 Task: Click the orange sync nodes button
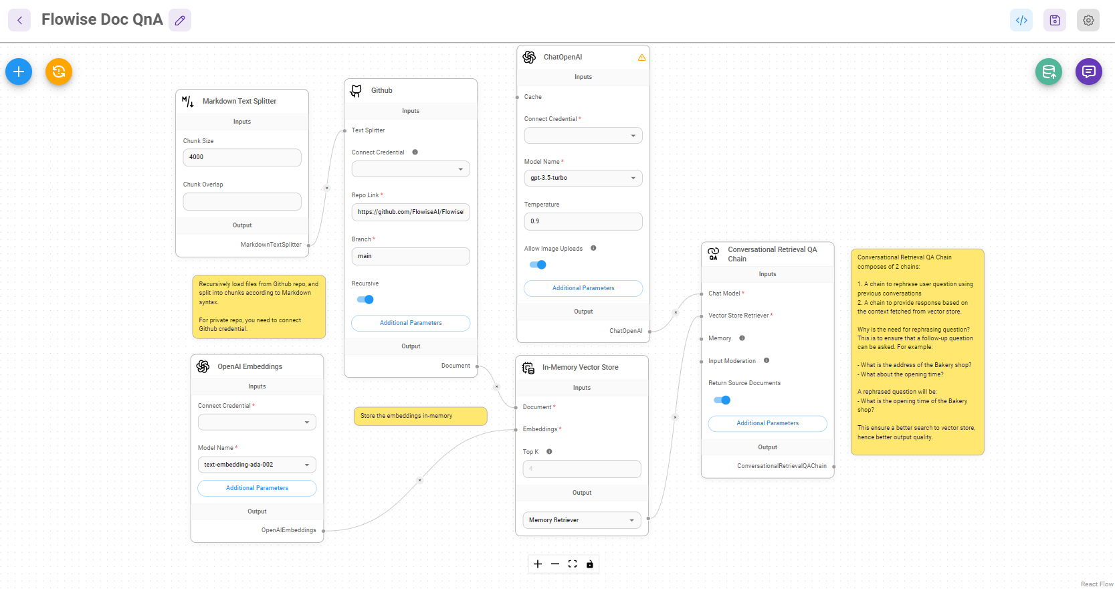[59, 72]
